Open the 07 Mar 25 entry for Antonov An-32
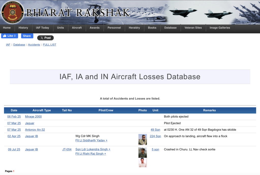260x175 pixels. point(14,130)
